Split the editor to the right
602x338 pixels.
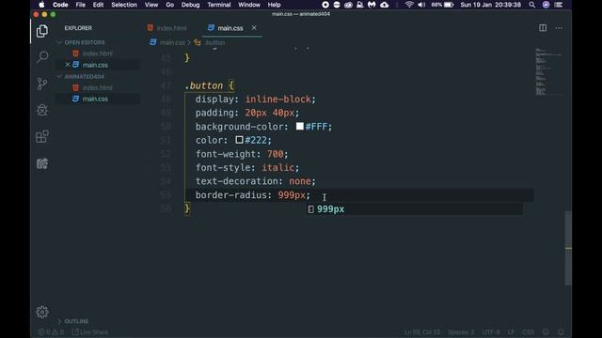(x=543, y=28)
